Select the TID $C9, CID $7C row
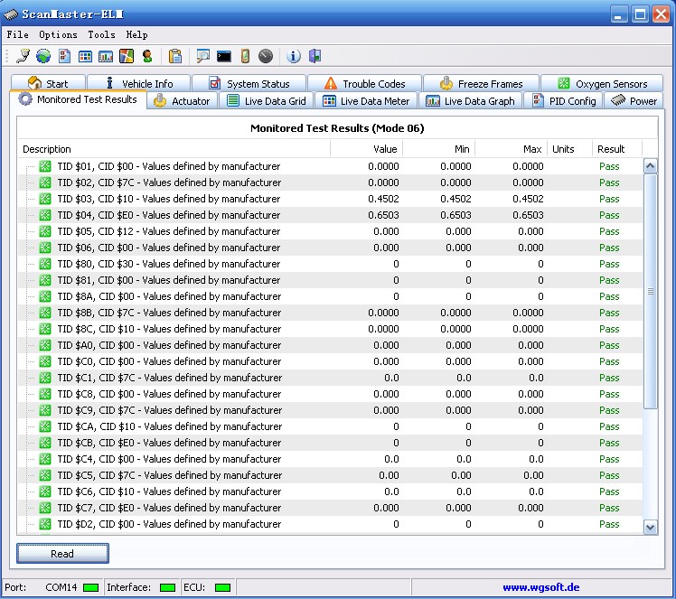 pyautogui.click(x=168, y=410)
